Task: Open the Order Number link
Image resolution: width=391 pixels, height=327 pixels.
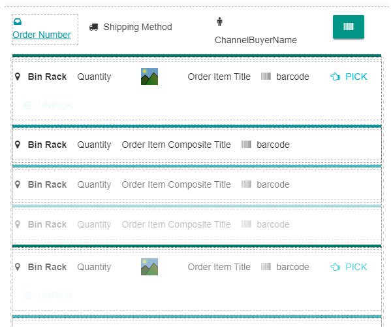Action: click(x=42, y=35)
